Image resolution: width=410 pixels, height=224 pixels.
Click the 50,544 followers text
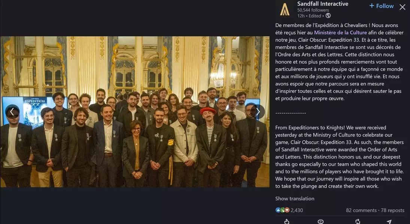[x=313, y=10]
